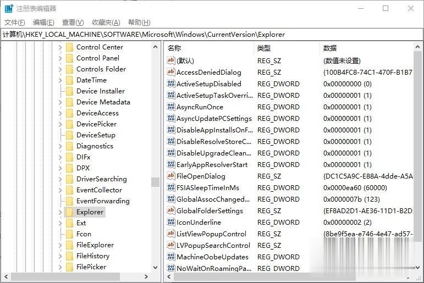The image size is (424, 283).
Task: Select the FilePicker tree key
Action: click(91, 267)
